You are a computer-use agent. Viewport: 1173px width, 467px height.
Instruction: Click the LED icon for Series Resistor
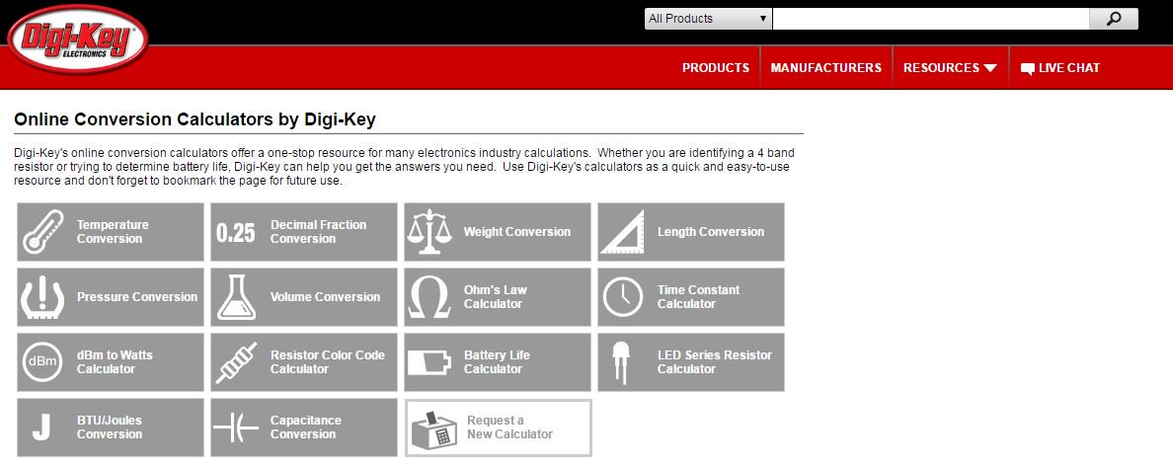tap(622, 363)
